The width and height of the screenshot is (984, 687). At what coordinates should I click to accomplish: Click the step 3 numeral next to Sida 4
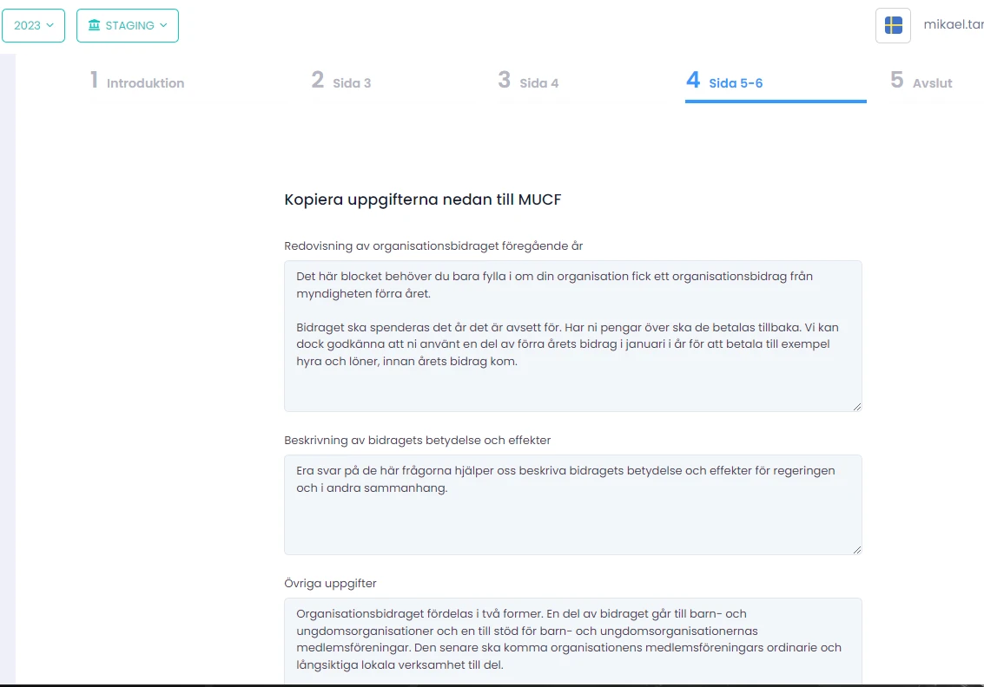pyautogui.click(x=504, y=79)
